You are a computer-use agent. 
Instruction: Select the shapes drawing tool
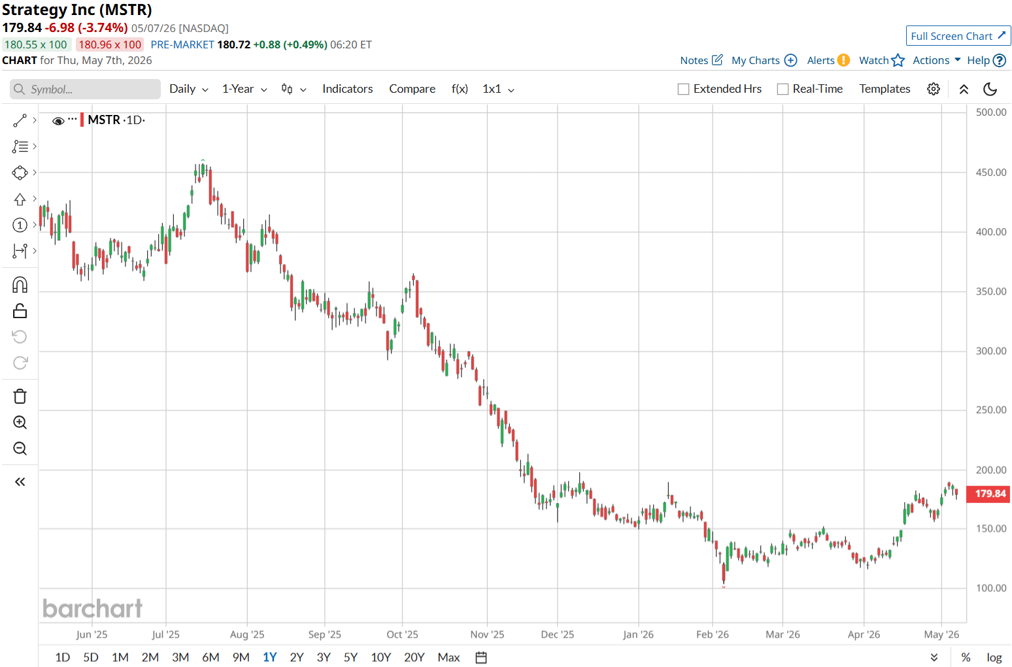20,172
